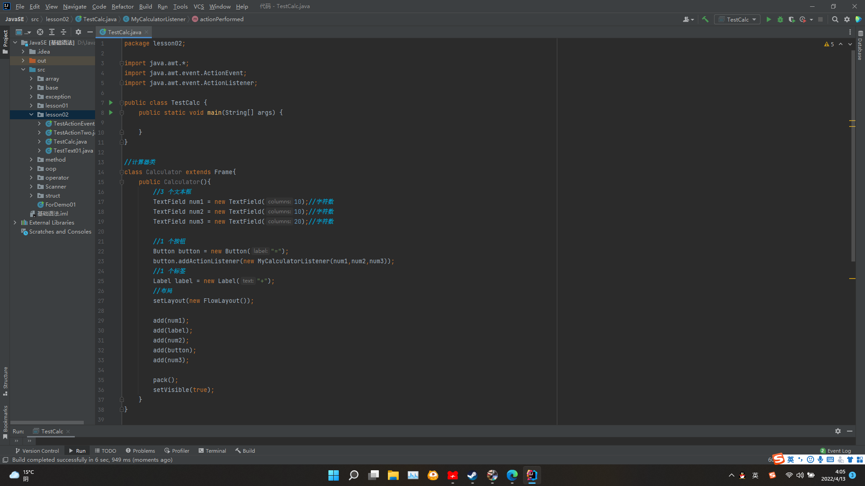Click Collapse All in the Project panel

pyautogui.click(x=64, y=32)
